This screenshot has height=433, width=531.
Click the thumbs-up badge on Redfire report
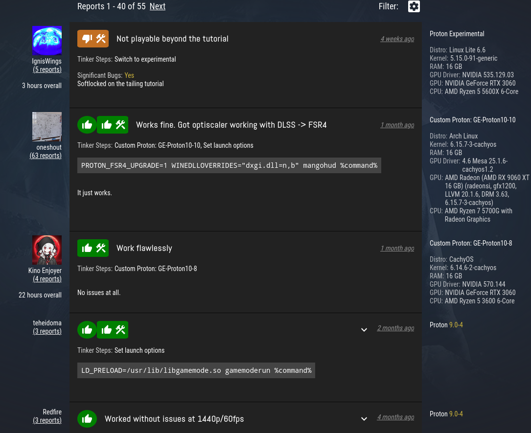click(x=87, y=419)
